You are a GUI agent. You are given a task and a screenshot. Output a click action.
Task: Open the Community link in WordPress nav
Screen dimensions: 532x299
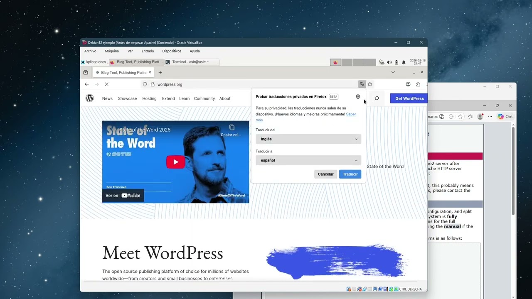[204, 98]
